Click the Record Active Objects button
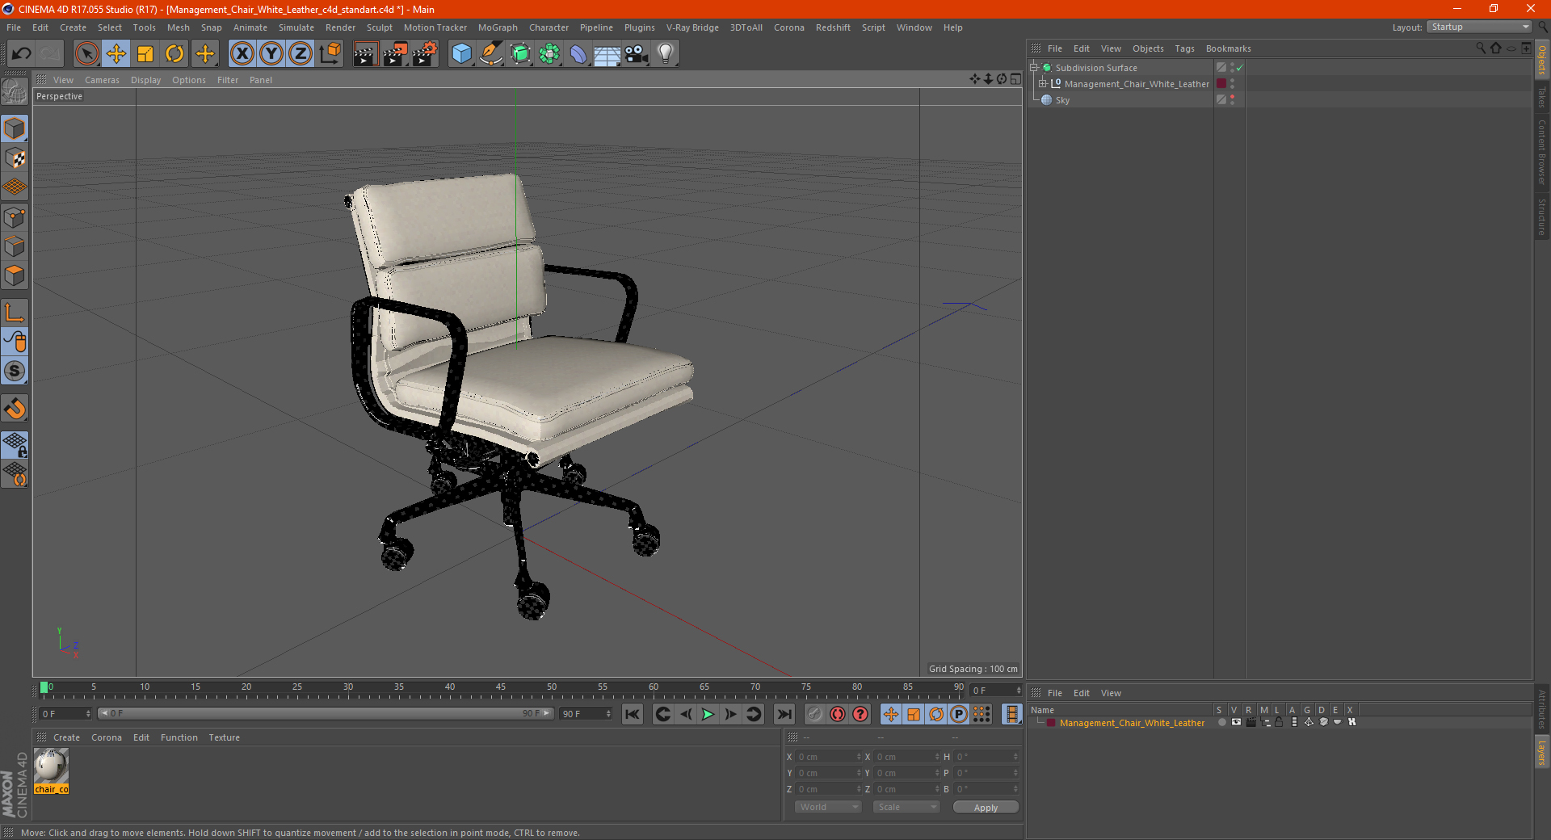 (x=815, y=714)
